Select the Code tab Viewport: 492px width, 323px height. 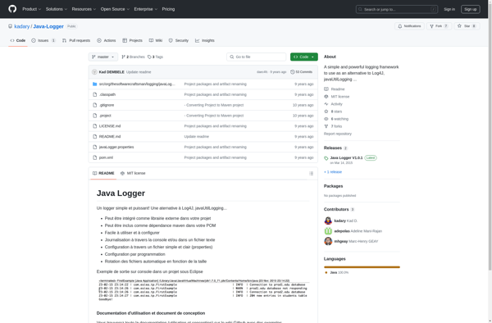[x=18, y=40]
